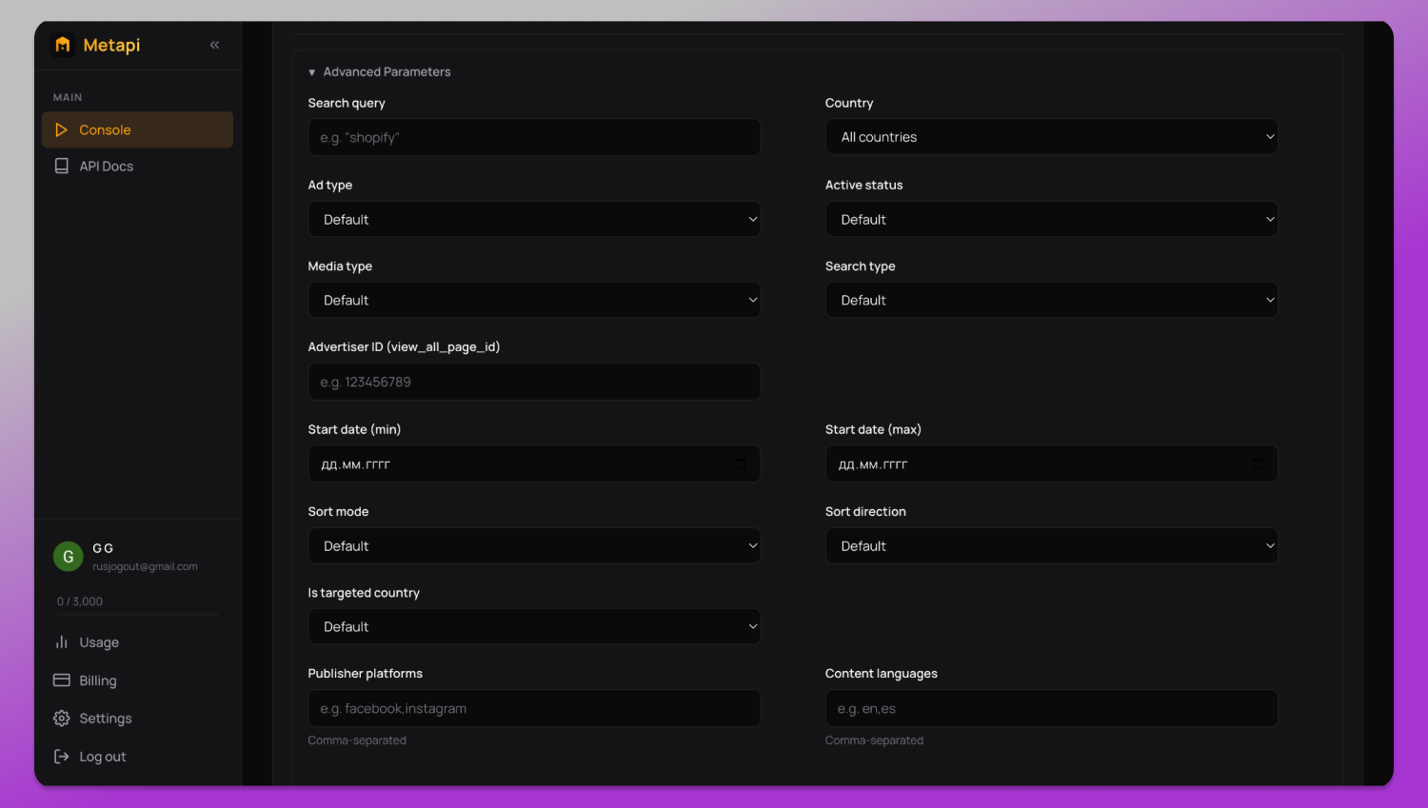This screenshot has width=1428, height=808.
Task: Open the Is targeted country dropdown
Action: click(x=534, y=626)
